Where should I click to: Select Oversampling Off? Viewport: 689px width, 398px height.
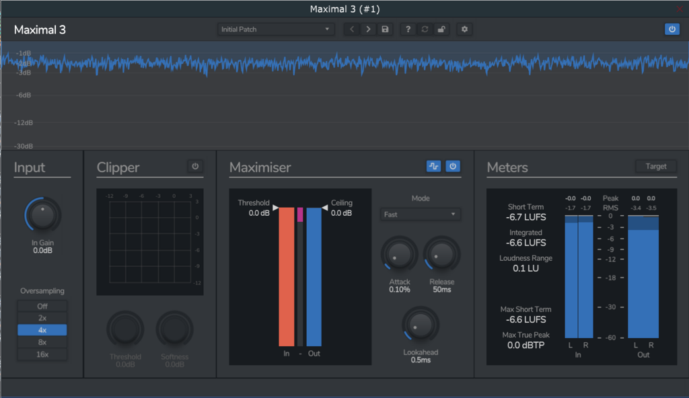(42, 306)
